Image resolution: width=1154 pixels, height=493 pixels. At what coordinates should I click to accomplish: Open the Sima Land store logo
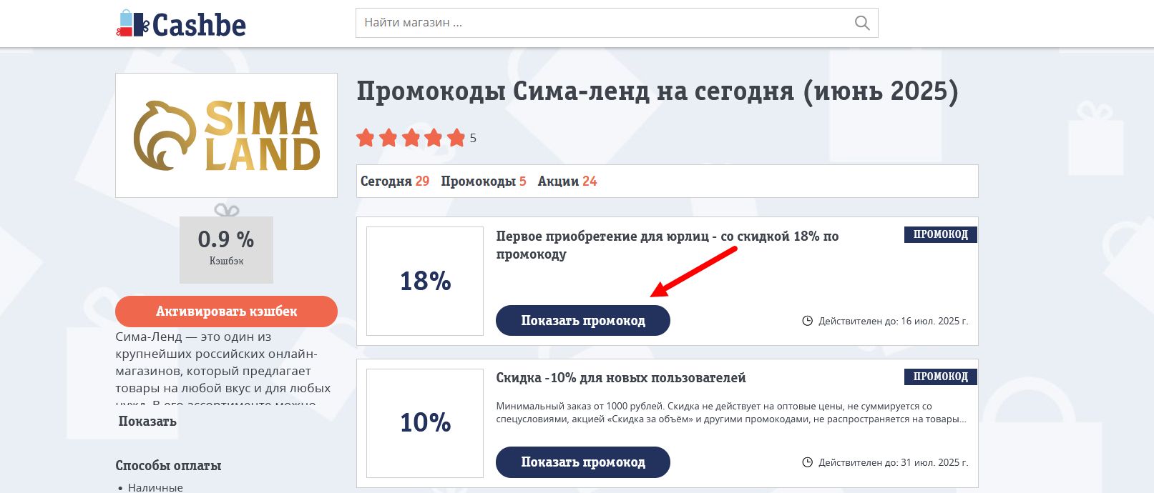point(226,136)
